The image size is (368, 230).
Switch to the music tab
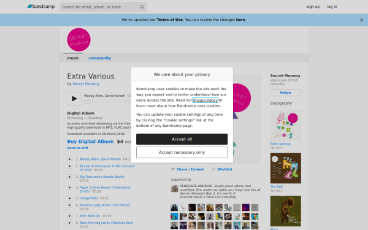click(x=73, y=58)
